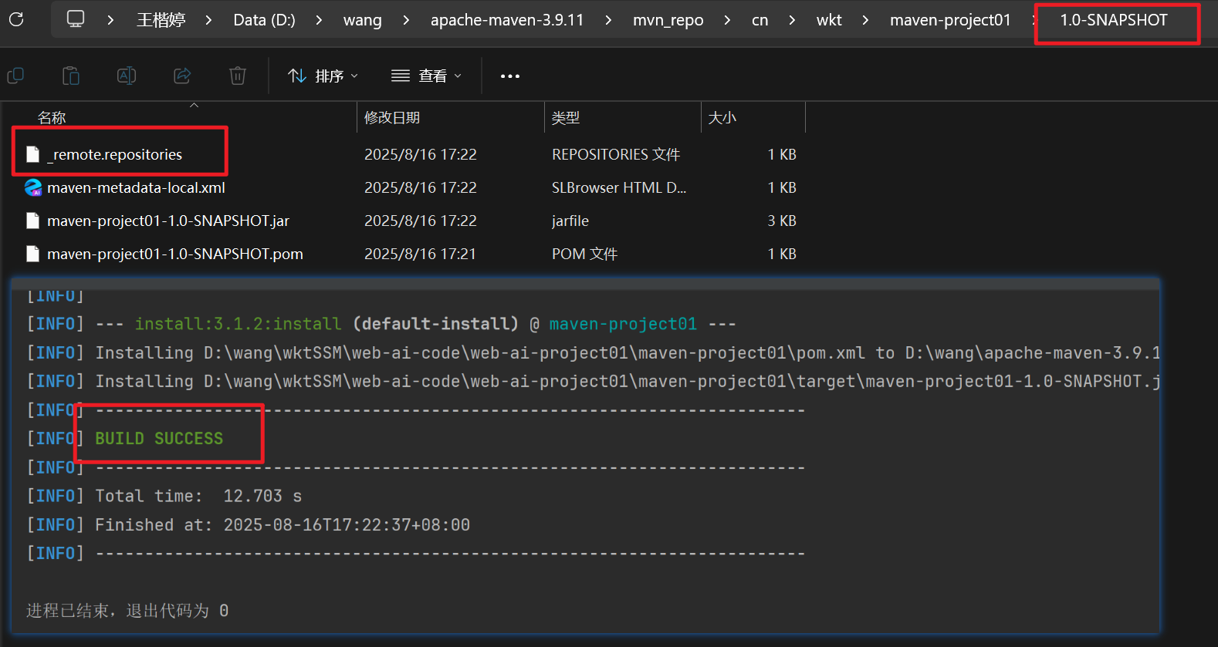1218x647 pixels.
Task: Open the three-dot See more menu
Action: (509, 76)
